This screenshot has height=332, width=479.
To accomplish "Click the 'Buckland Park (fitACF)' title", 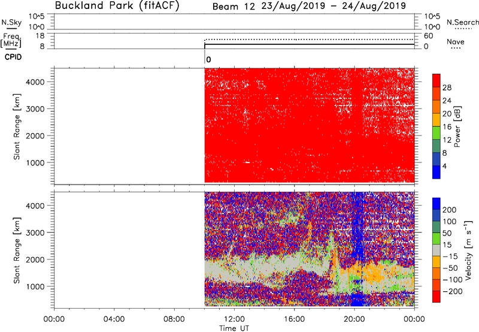I will [x=117, y=5].
